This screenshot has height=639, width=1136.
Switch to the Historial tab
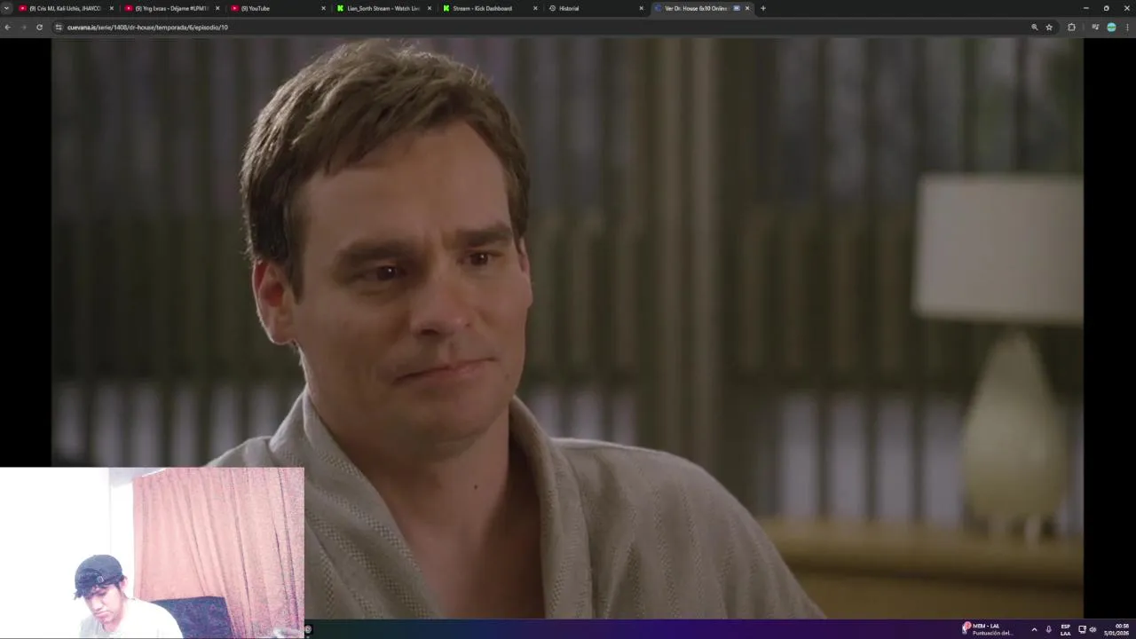(x=595, y=8)
